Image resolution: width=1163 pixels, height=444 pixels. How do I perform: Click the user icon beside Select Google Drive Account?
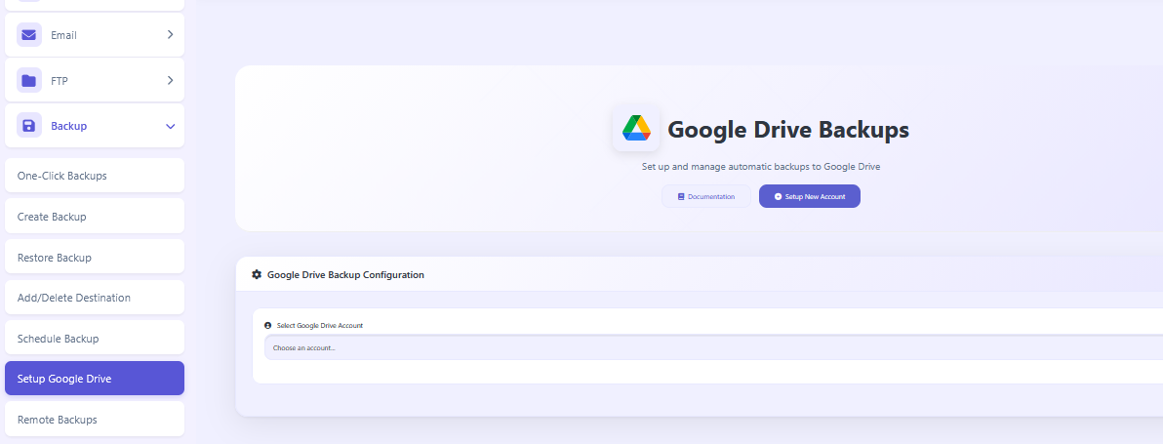[268, 325]
